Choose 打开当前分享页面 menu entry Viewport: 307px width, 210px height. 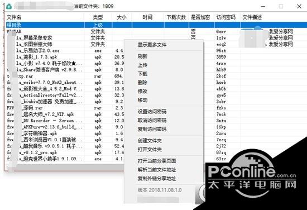point(157,161)
